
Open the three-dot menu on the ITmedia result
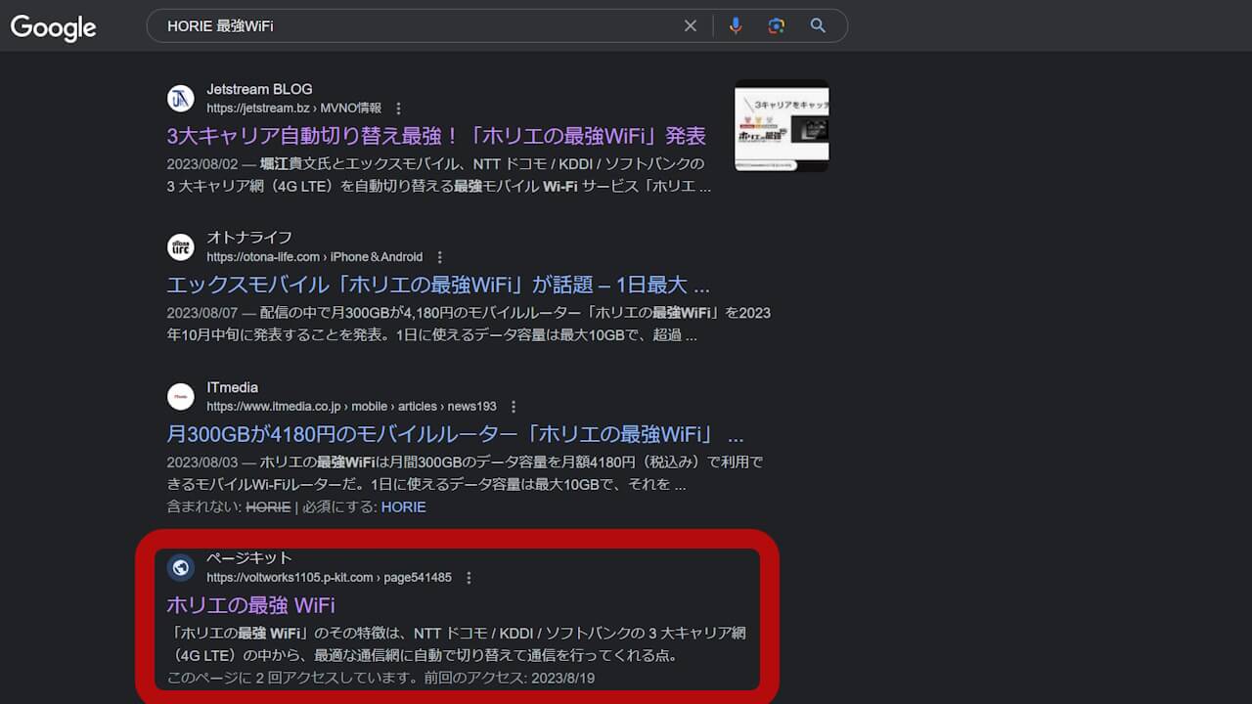(513, 406)
